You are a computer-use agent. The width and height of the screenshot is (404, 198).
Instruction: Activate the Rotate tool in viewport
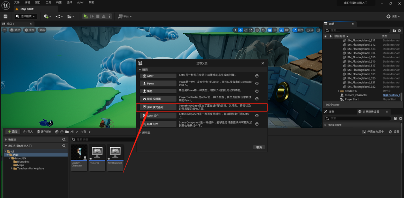pos(246,30)
